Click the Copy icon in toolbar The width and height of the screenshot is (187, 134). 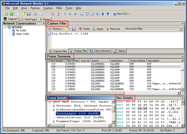click(41, 14)
